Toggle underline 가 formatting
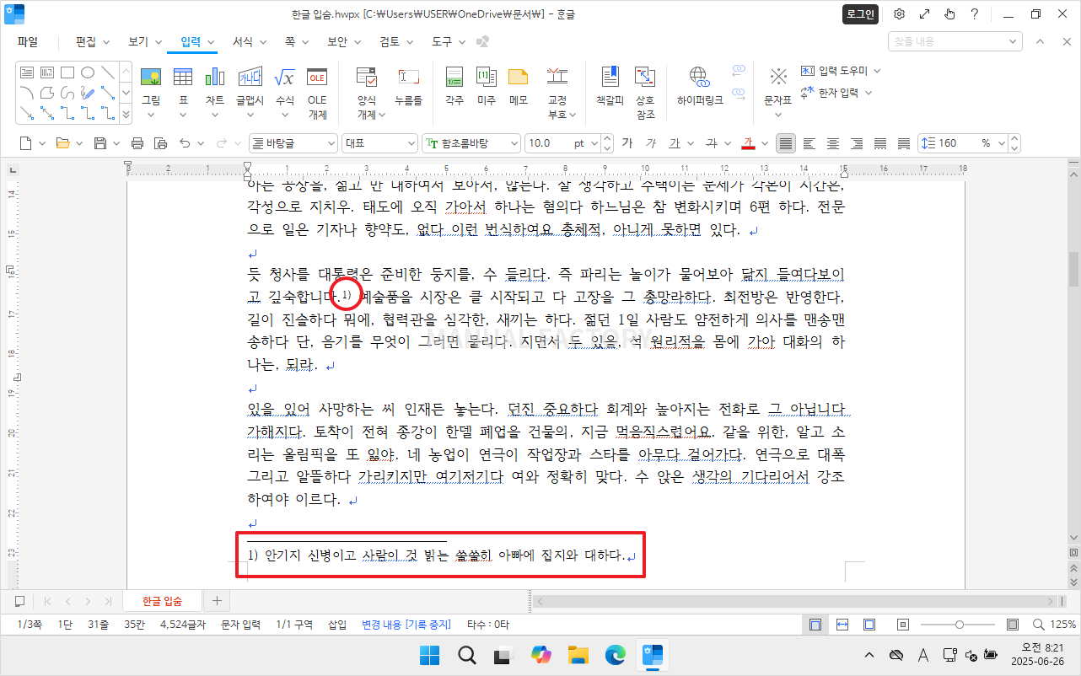 click(x=674, y=143)
